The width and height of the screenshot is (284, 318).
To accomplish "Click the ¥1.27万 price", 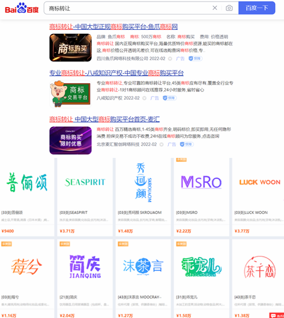I will click(x=125, y=316).
